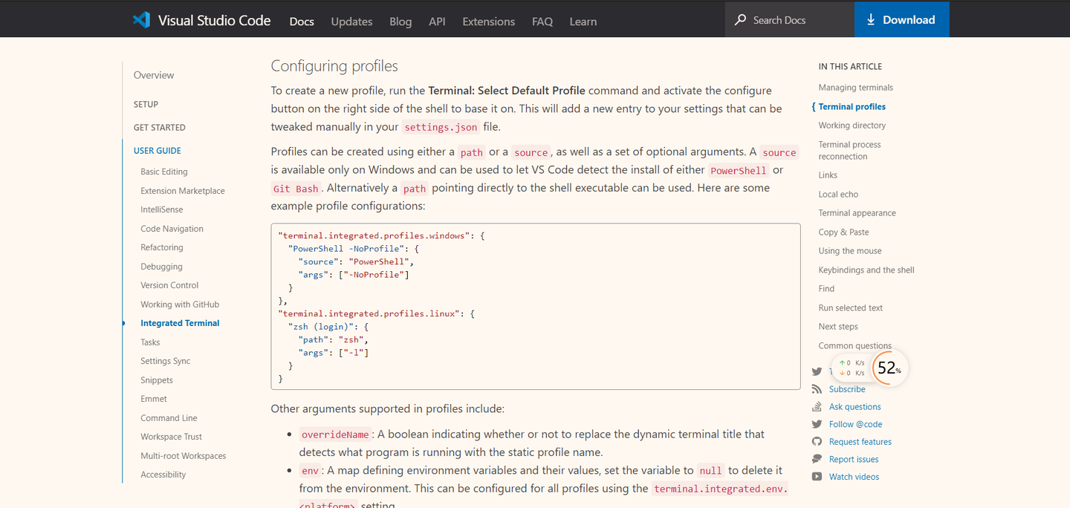Click the YouTube icon beside Watch videos

[x=819, y=476]
